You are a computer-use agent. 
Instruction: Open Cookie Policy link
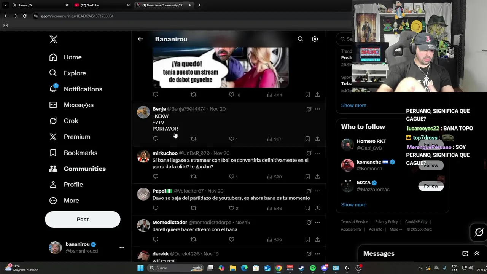pos(416,222)
